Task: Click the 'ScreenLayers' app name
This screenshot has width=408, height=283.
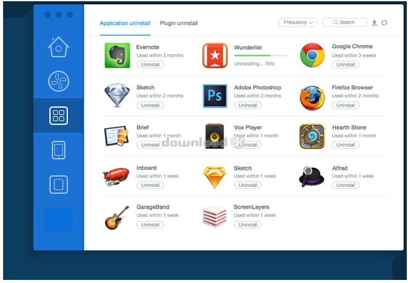Action: coord(251,207)
